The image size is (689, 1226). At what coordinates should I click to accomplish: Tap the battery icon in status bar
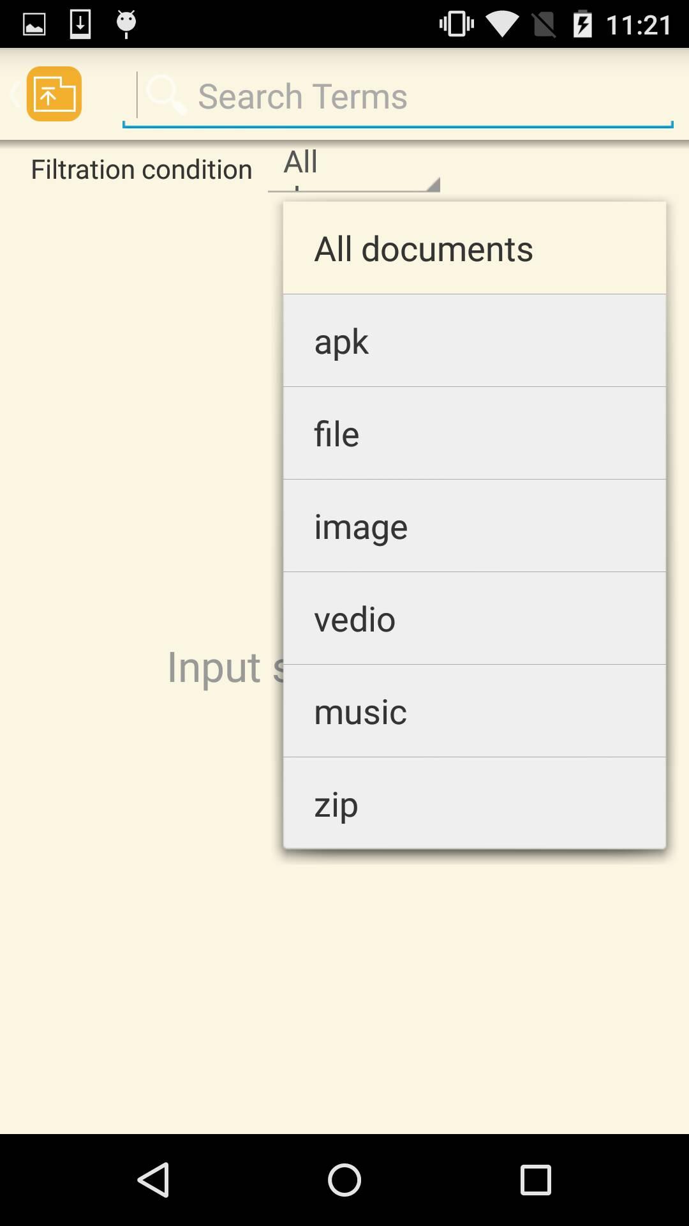pyautogui.click(x=583, y=24)
